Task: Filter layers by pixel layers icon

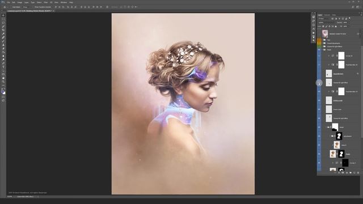Action: 333,19
